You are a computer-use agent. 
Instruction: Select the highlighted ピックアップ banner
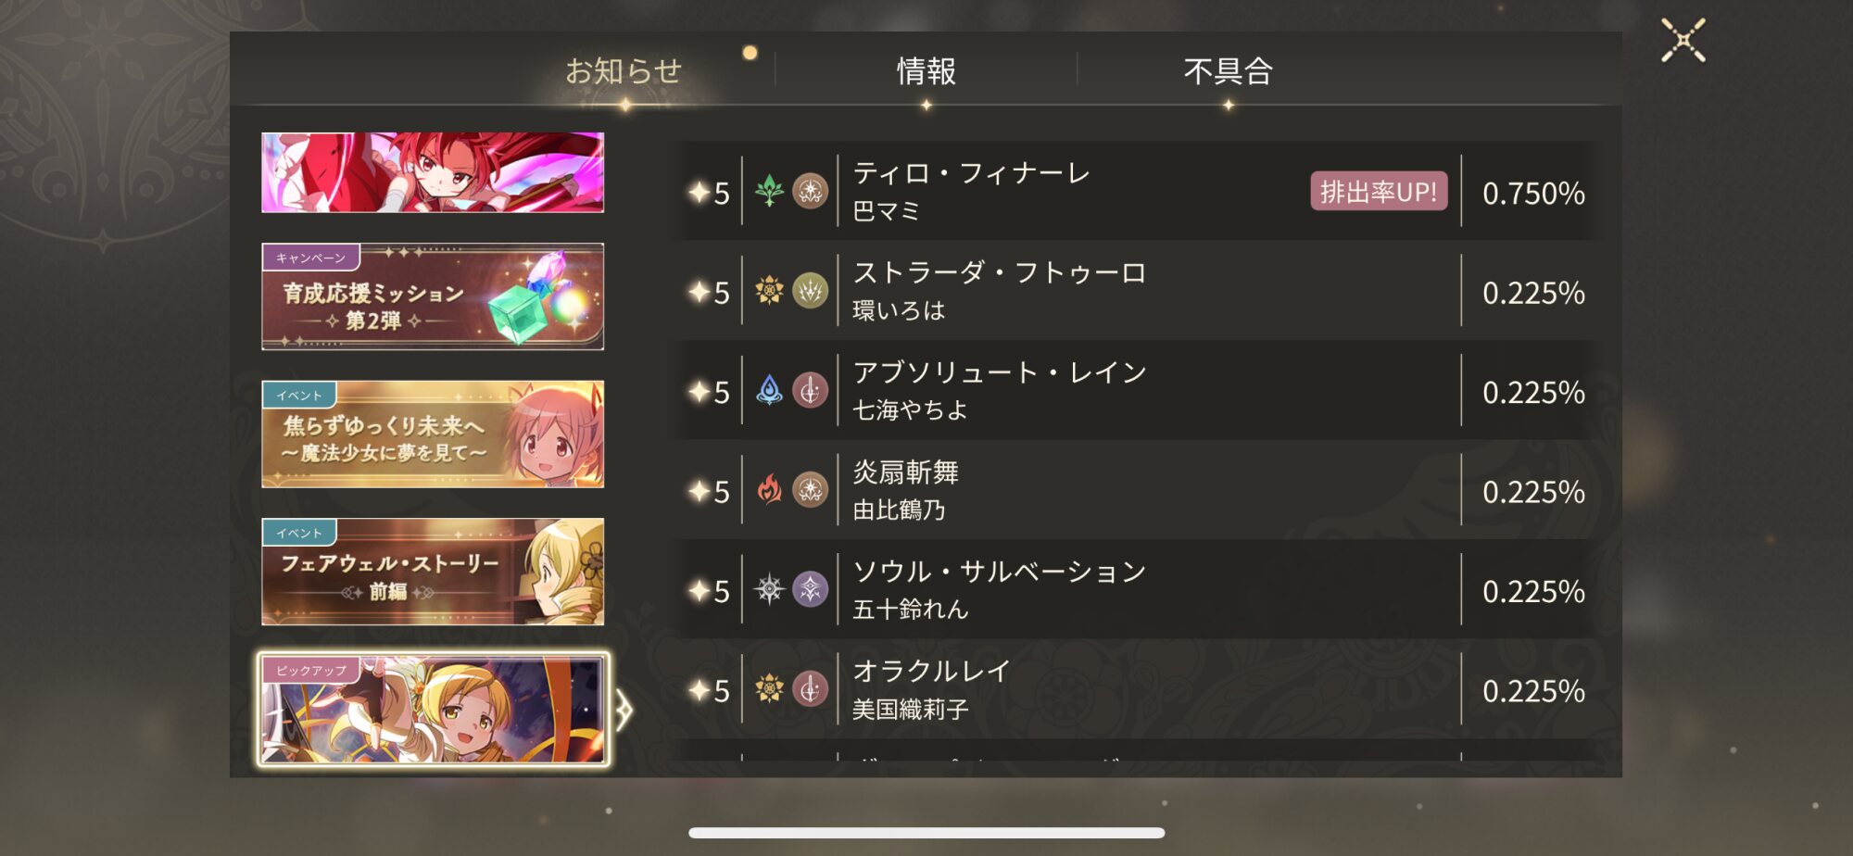(433, 710)
